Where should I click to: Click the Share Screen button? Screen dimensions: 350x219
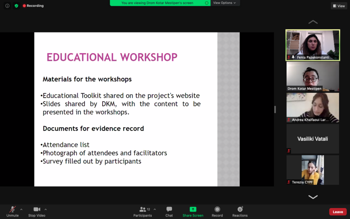click(x=193, y=211)
